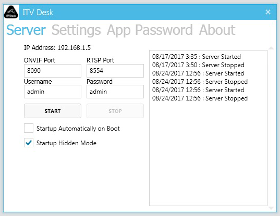Click the Password label
280x216 pixels.
[100, 81]
